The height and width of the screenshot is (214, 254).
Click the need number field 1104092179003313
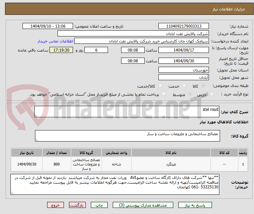(184, 26)
